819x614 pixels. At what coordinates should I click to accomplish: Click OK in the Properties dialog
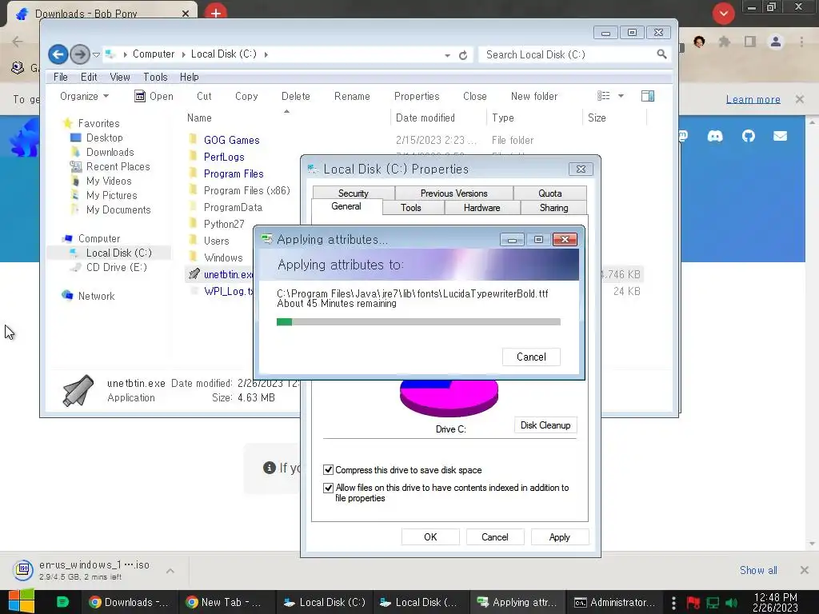click(430, 537)
